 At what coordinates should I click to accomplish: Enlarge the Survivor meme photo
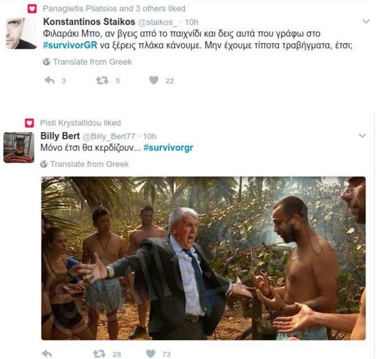203,259
